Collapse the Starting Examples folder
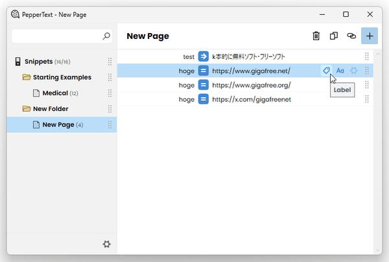The width and height of the screenshot is (389, 262). (x=27, y=77)
